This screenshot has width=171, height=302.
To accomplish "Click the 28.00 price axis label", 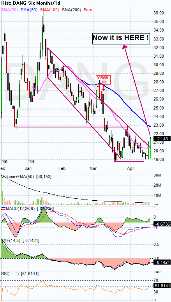I will pyautogui.click(x=158, y=82).
